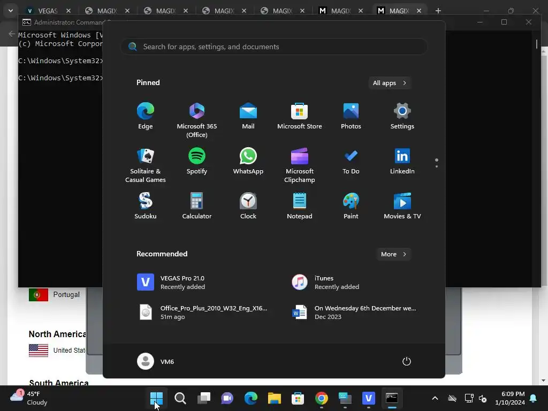Go to next pinned apps page dot
This screenshot has height=411, width=548.
click(x=437, y=166)
